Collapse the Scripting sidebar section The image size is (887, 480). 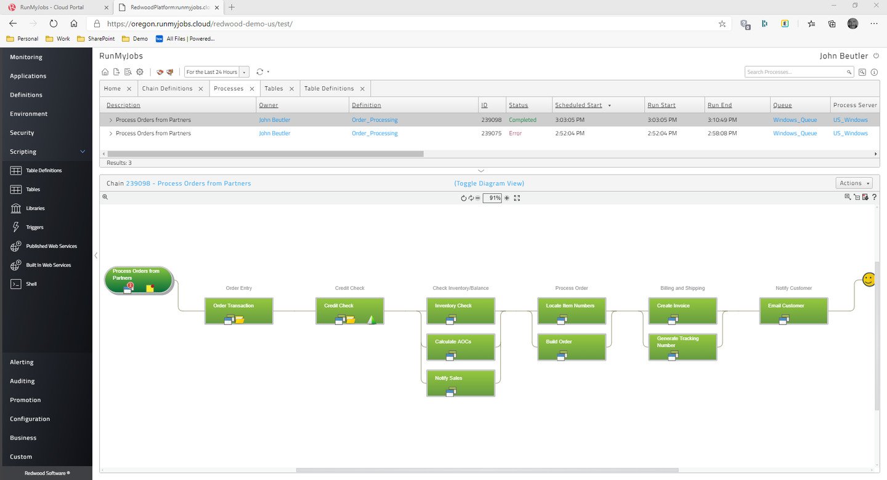[83, 151]
